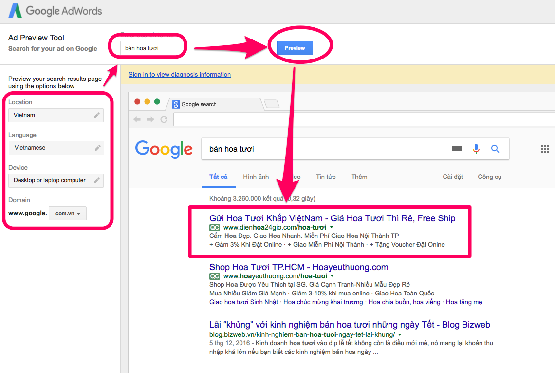The width and height of the screenshot is (555, 373).
Task: Click green maximize dot in preview window
Action: pyautogui.click(x=157, y=102)
